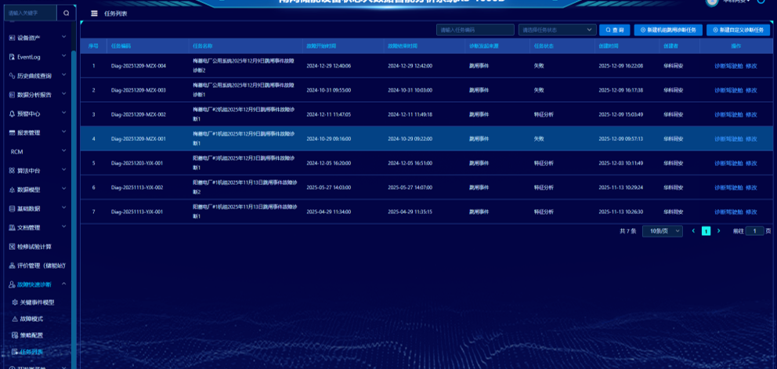This screenshot has height=369, width=777.
Task: Click the 算法中台 sidebar icon
Action: click(13, 171)
